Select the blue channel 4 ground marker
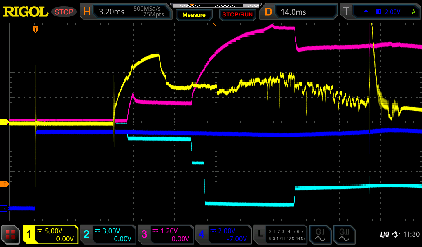 coord(5,209)
